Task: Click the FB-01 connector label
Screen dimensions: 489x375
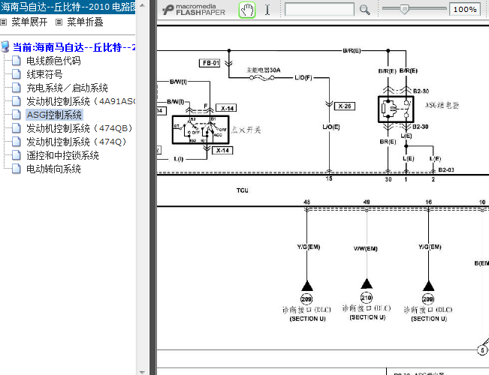Action: click(210, 63)
